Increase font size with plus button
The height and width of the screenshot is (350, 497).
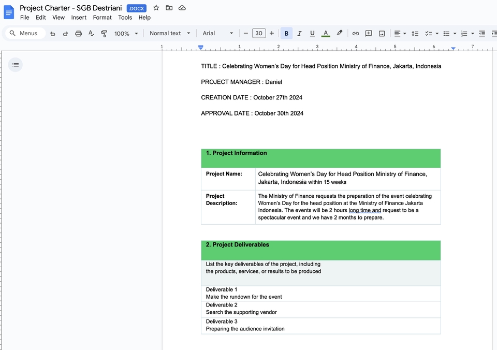pyautogui.click(x=272, y=33)
